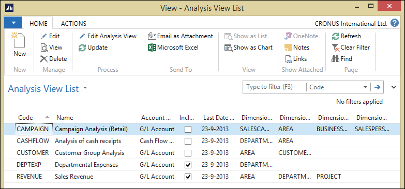
Task: Show the list as Chart
Action: tap(248, 48)
